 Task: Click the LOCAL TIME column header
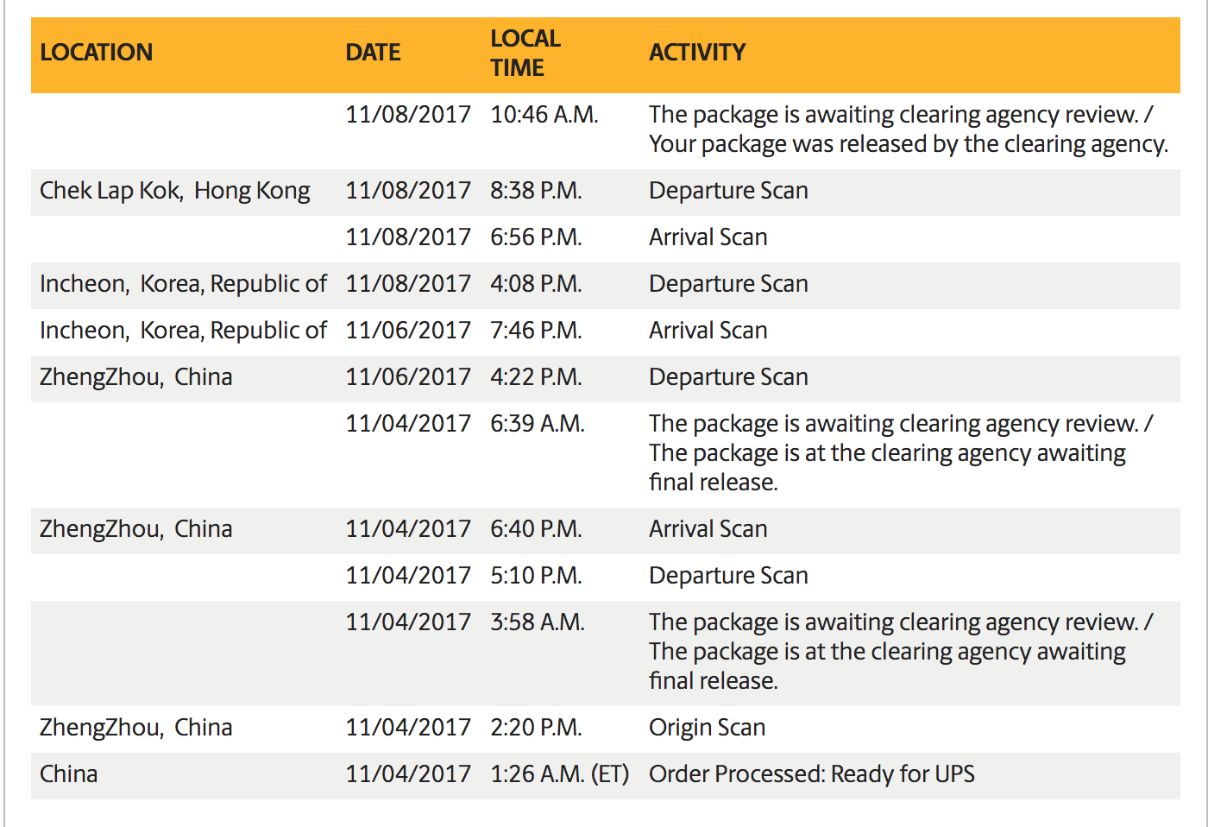click(x=525, y=53)
